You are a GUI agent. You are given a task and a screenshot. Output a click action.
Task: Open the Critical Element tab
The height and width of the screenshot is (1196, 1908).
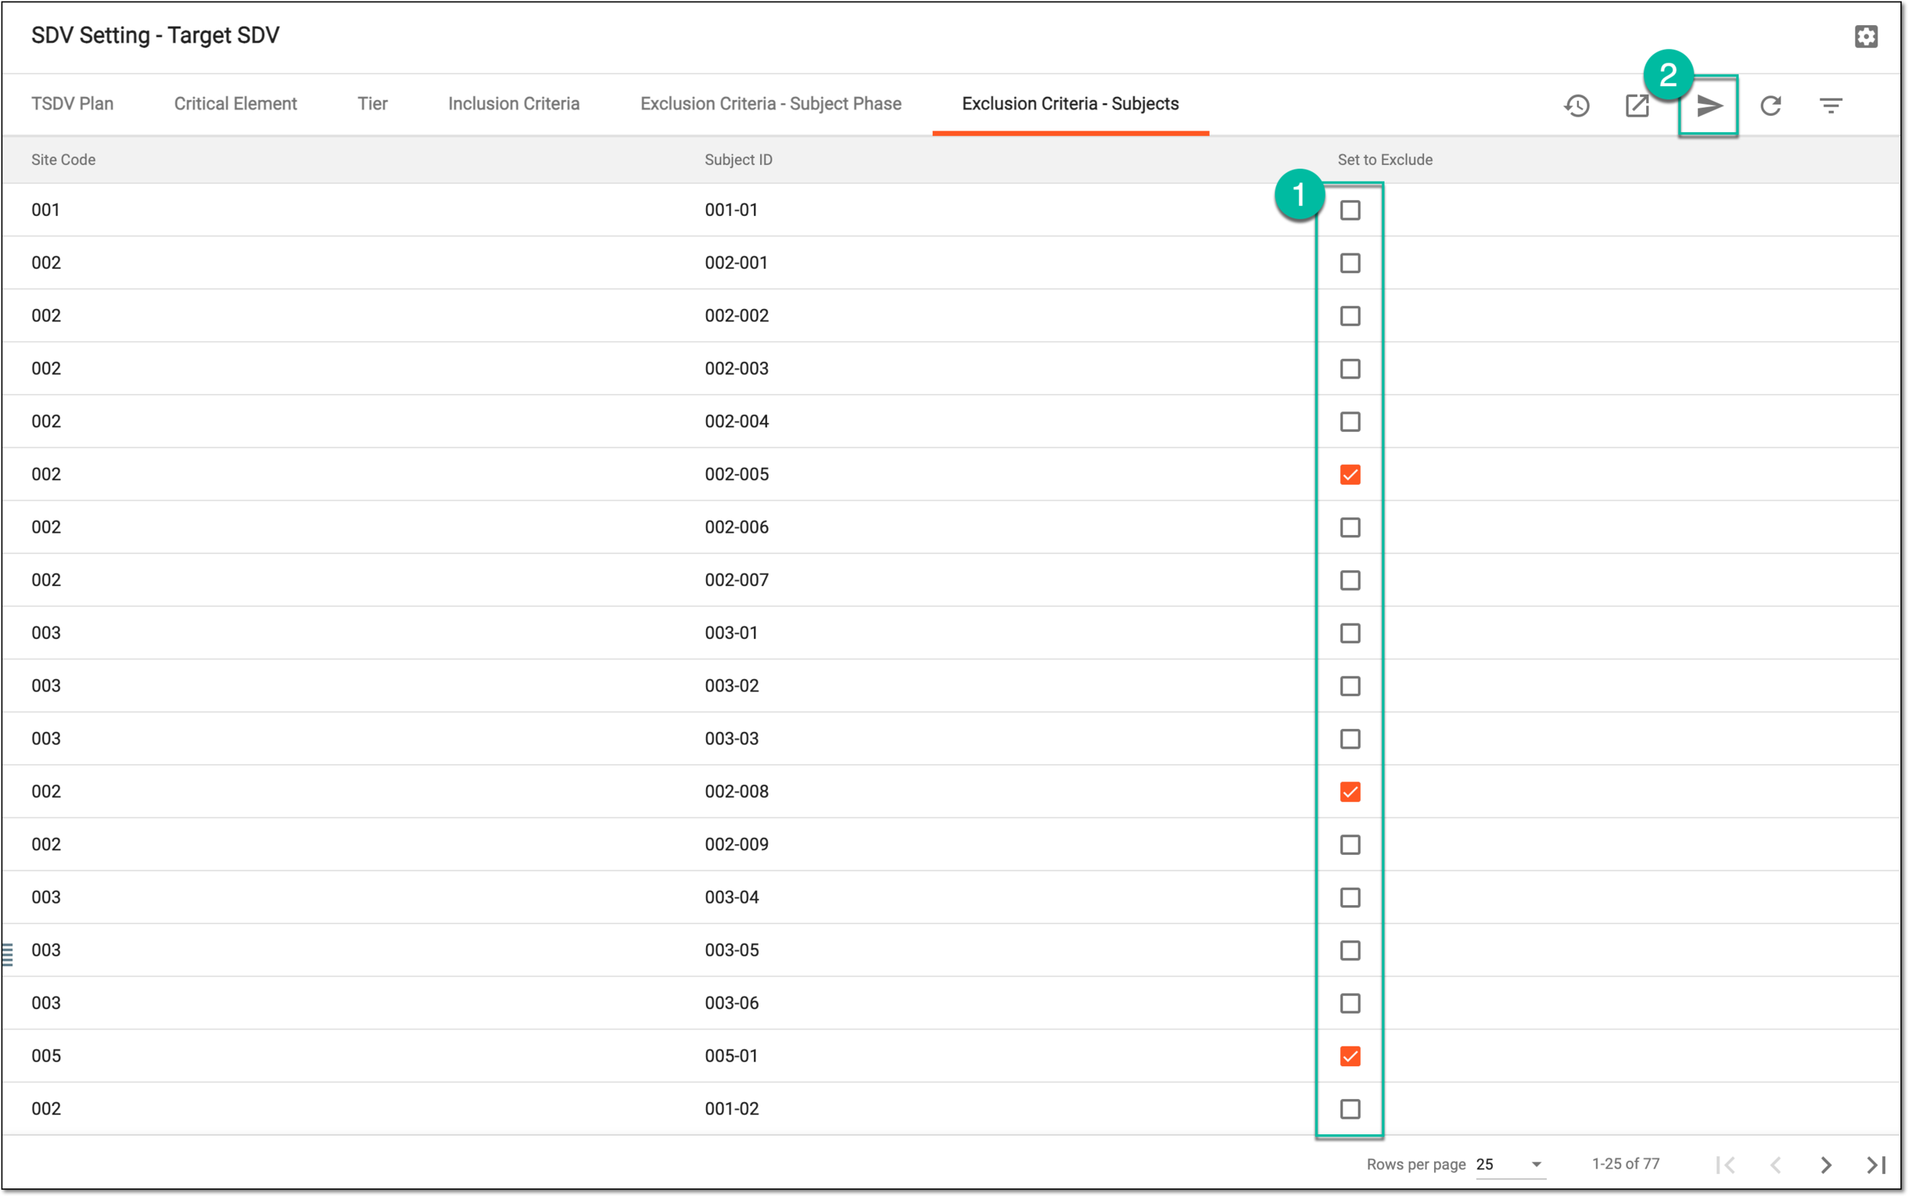pos(236,104)
